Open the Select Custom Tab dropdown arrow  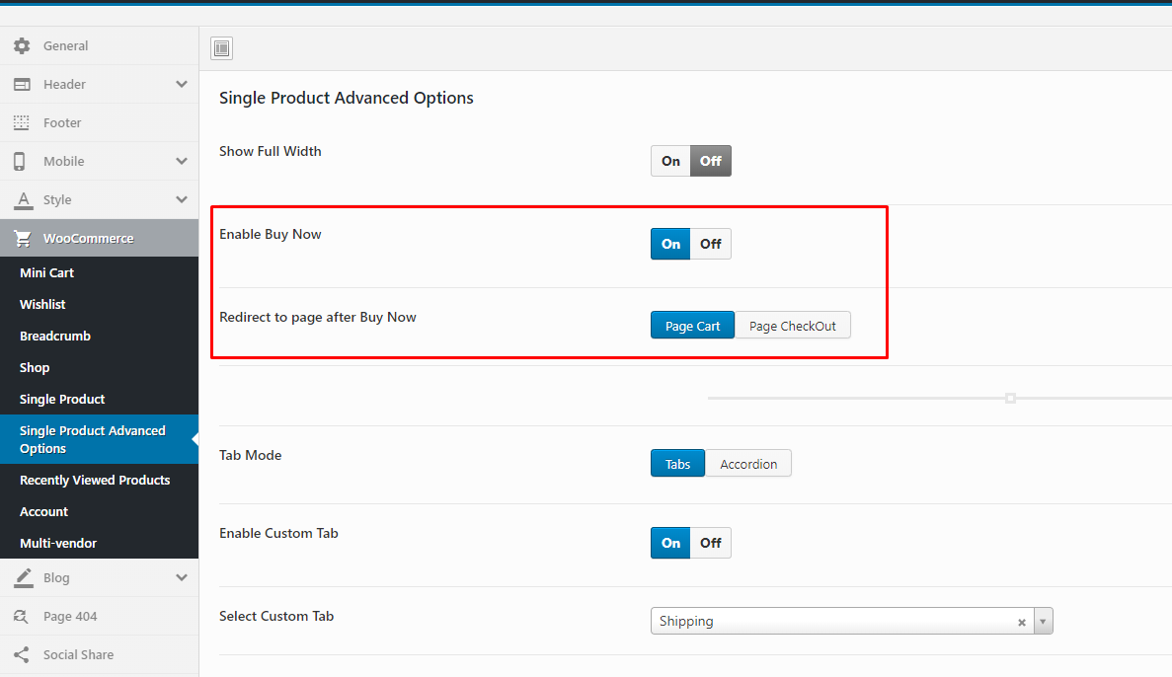click(x=1043, y=621)
